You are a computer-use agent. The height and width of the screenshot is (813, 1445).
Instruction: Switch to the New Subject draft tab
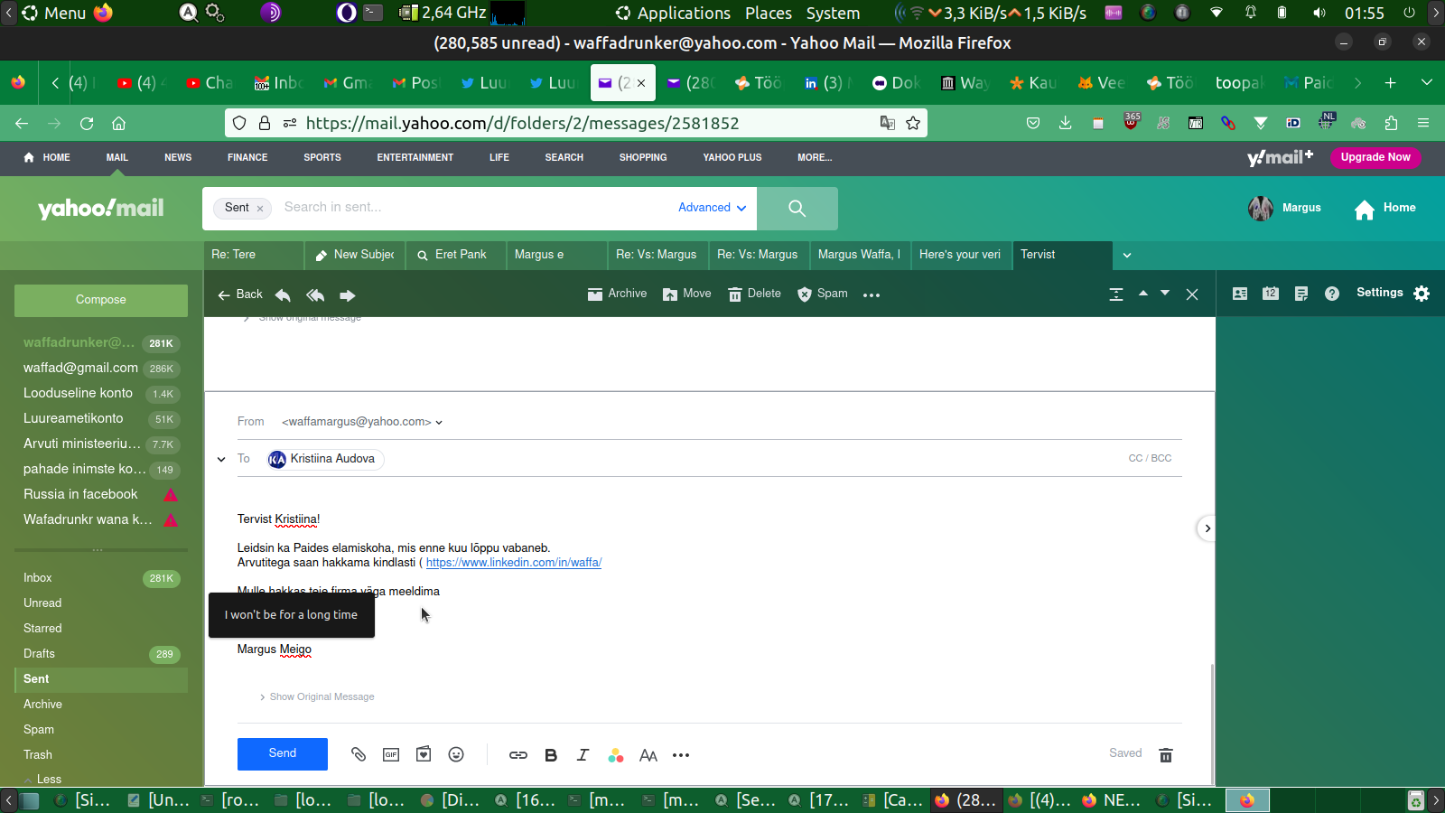pyautogui.click(x=355, y=255)
